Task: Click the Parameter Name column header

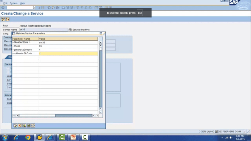Action: 26,39
